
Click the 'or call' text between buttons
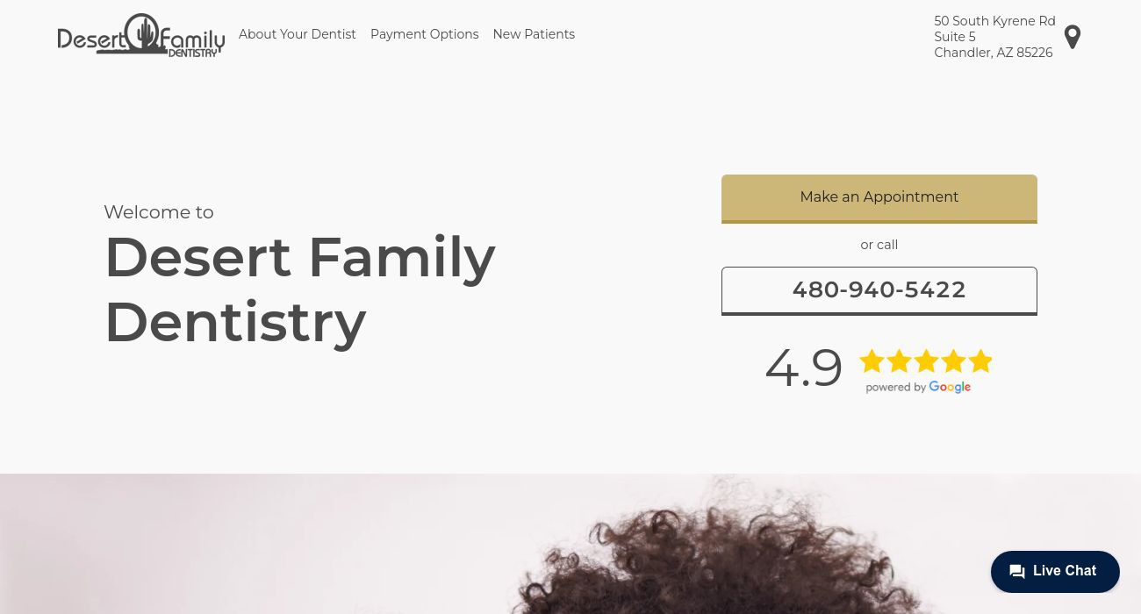tap(879, 245)
